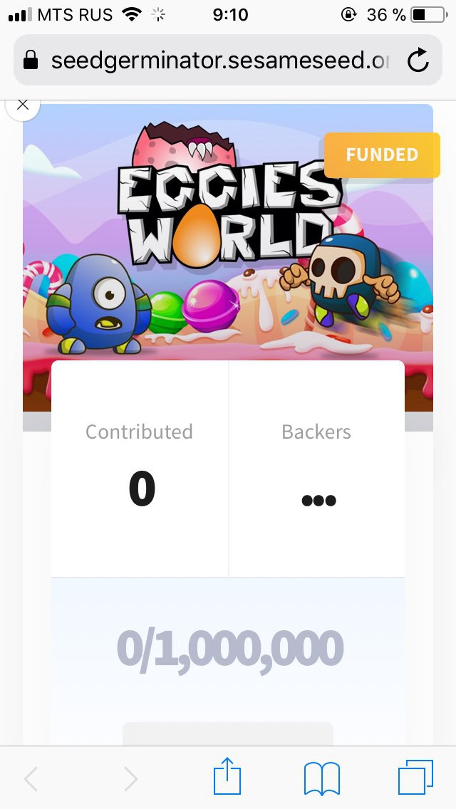Viewport: 456px width, 809px height.
Task: Tap the Safari reload page icon
Action: (418, 61)
